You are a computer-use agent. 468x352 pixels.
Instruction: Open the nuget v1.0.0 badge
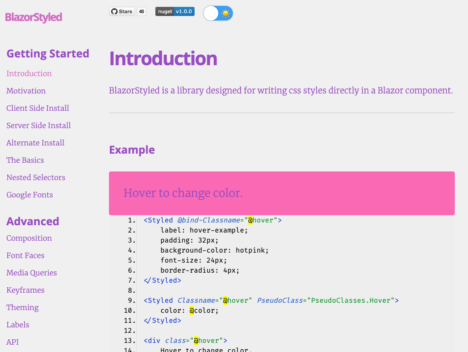coord(175,12)
